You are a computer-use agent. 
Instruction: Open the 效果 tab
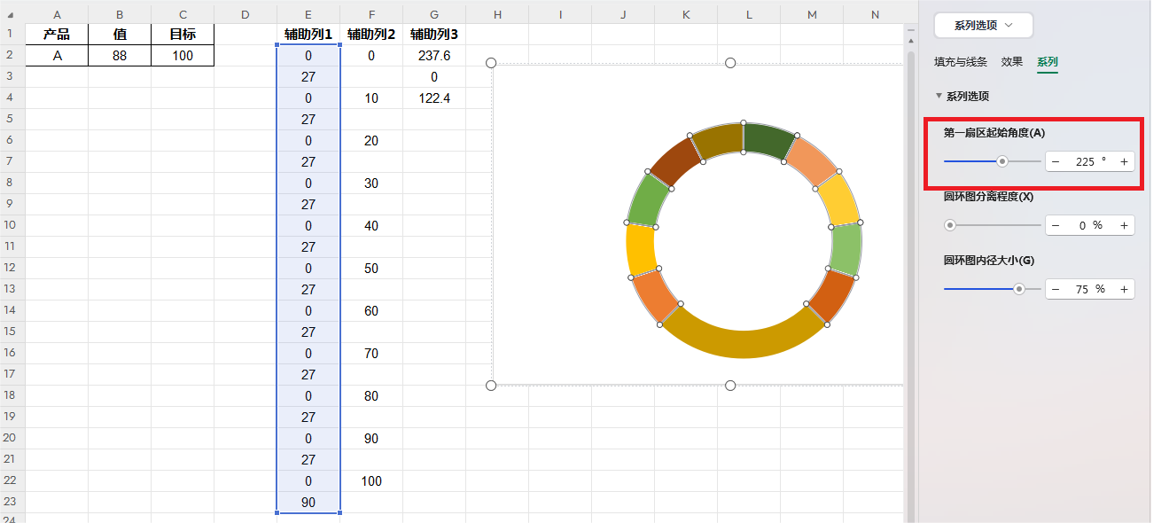[1012, 62]
